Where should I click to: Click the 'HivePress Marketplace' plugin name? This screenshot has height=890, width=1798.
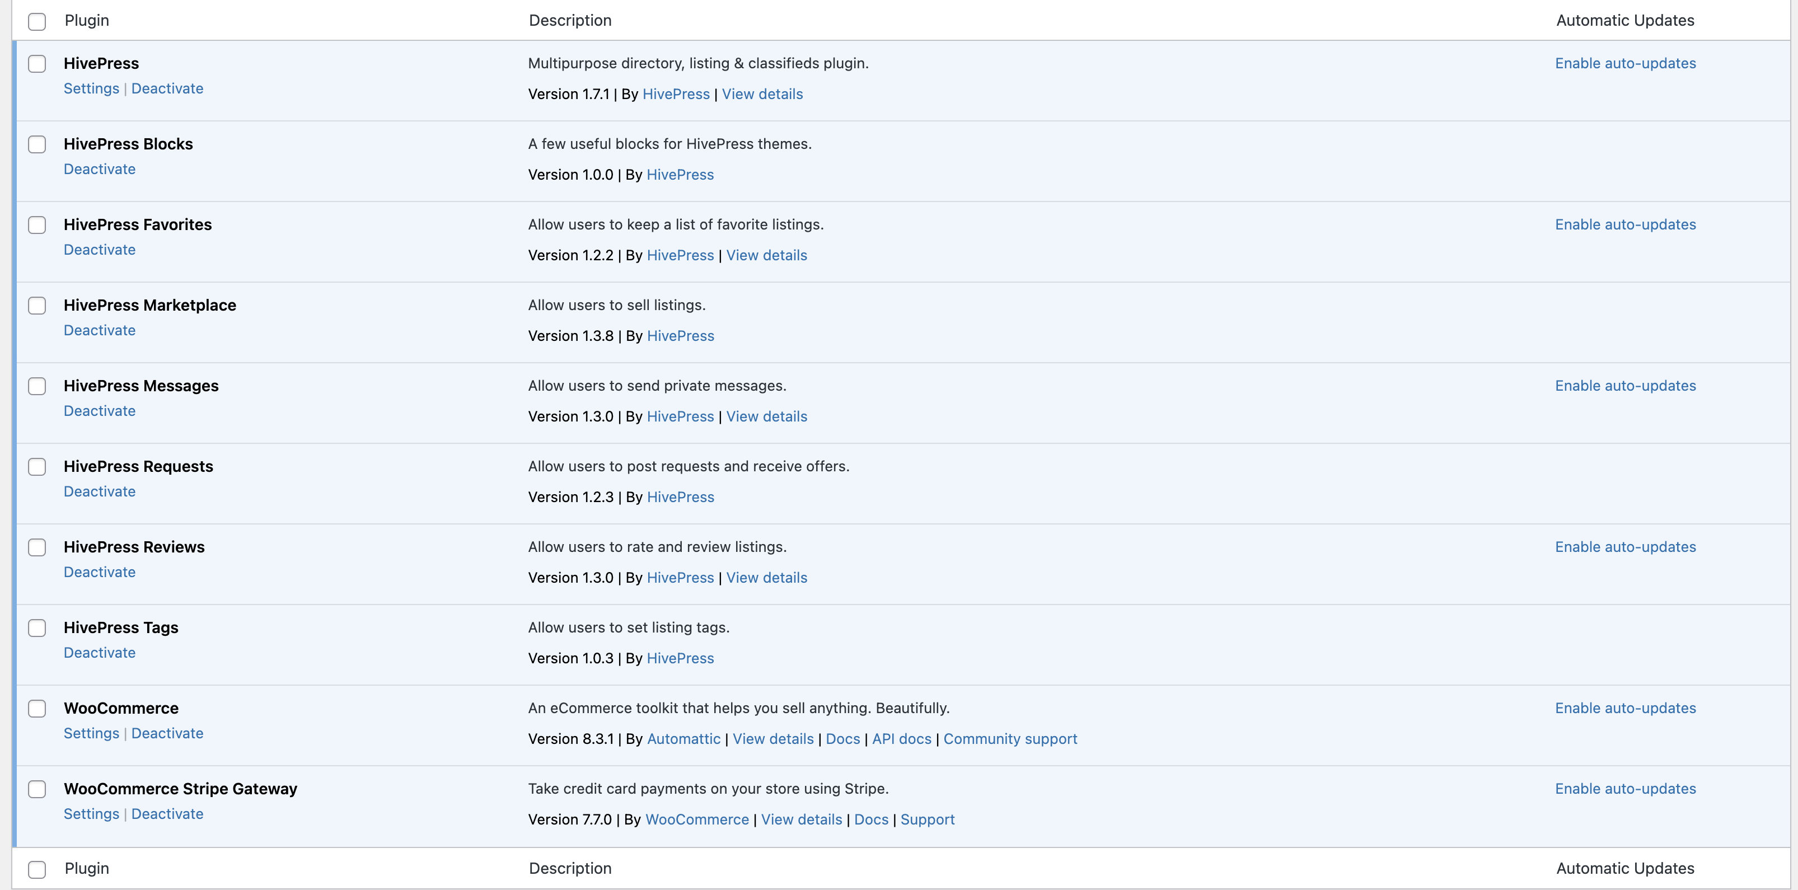pos(149,306)
